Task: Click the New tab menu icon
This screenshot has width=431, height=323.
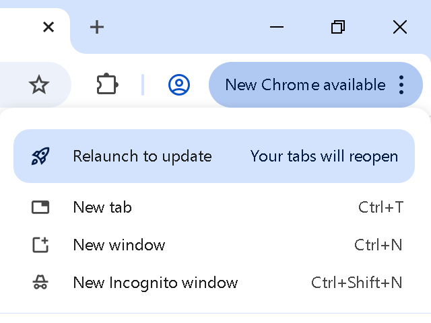Action: 40,207
